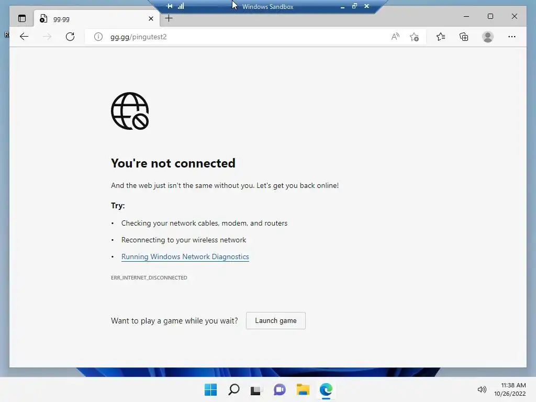Screen dimensions: 536x402
Task: Open taskbar Search
Action: pos(234,389)
